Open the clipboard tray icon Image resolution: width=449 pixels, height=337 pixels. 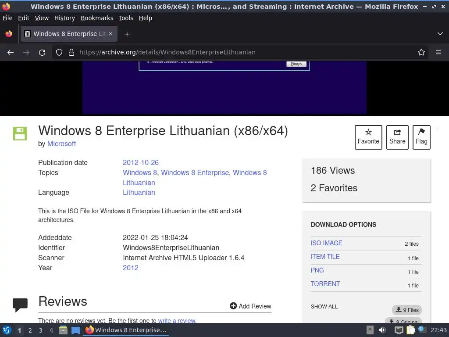click(x=410, y=330)
